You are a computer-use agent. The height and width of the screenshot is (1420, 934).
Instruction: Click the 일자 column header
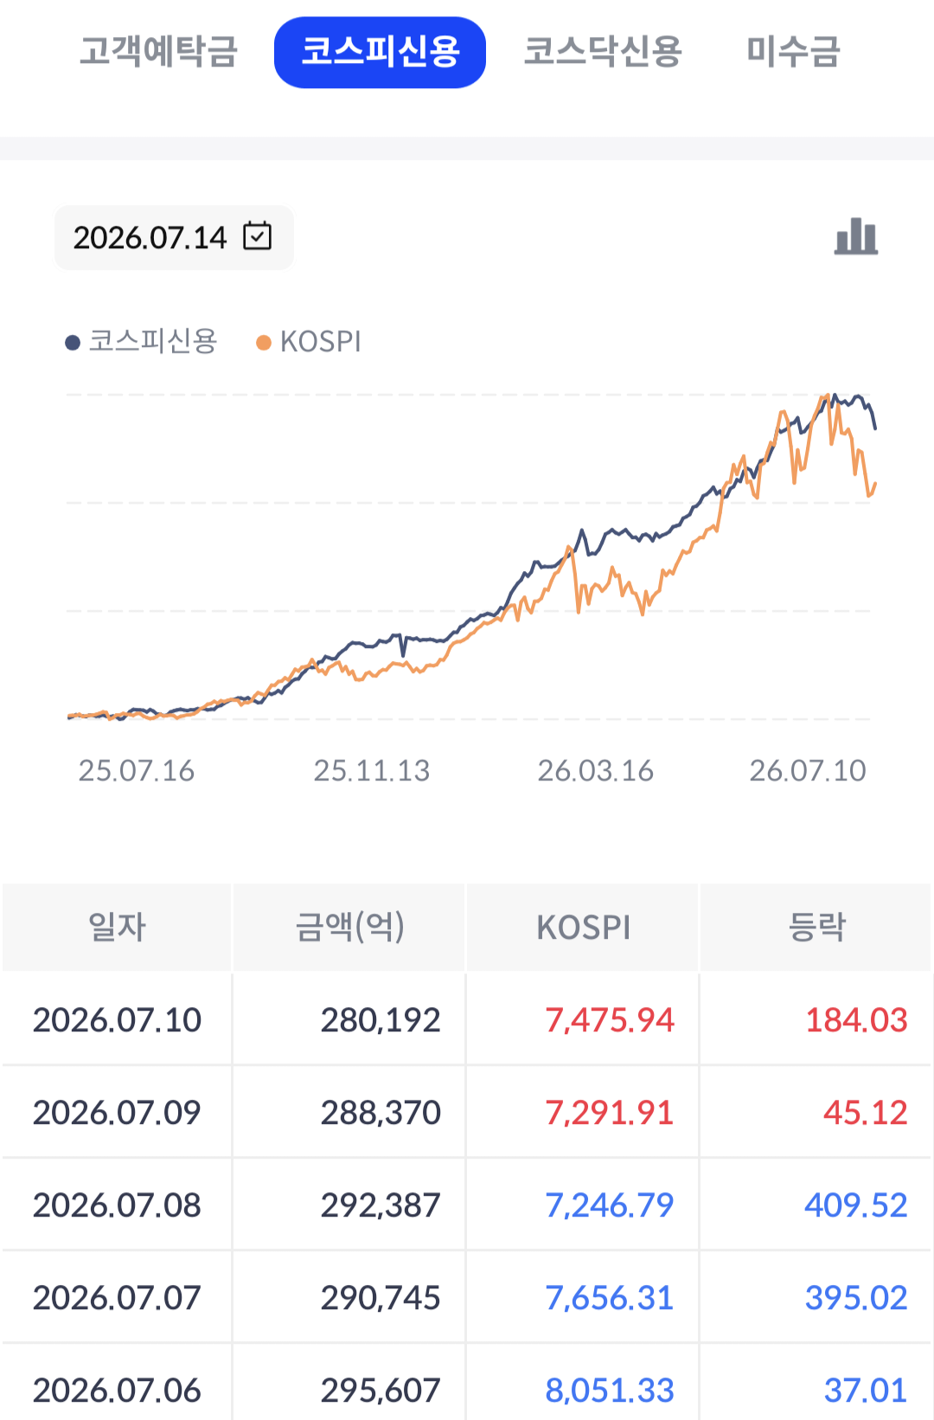tap(117, 927)
